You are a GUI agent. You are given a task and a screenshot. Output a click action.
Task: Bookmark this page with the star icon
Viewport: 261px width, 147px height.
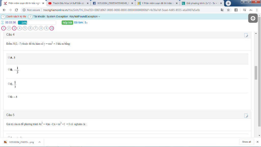(228, 10)
